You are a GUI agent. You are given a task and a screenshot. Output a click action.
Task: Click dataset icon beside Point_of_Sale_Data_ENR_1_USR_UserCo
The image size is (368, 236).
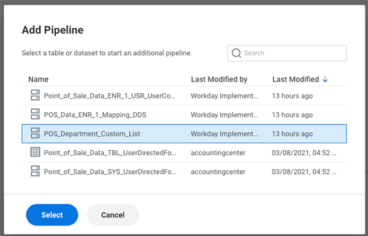35,95
